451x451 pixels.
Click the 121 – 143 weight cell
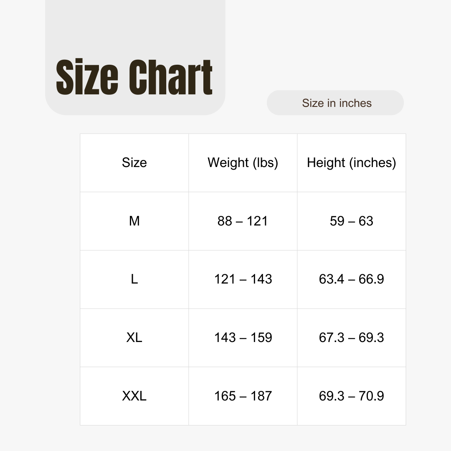(x=243, y=279)
